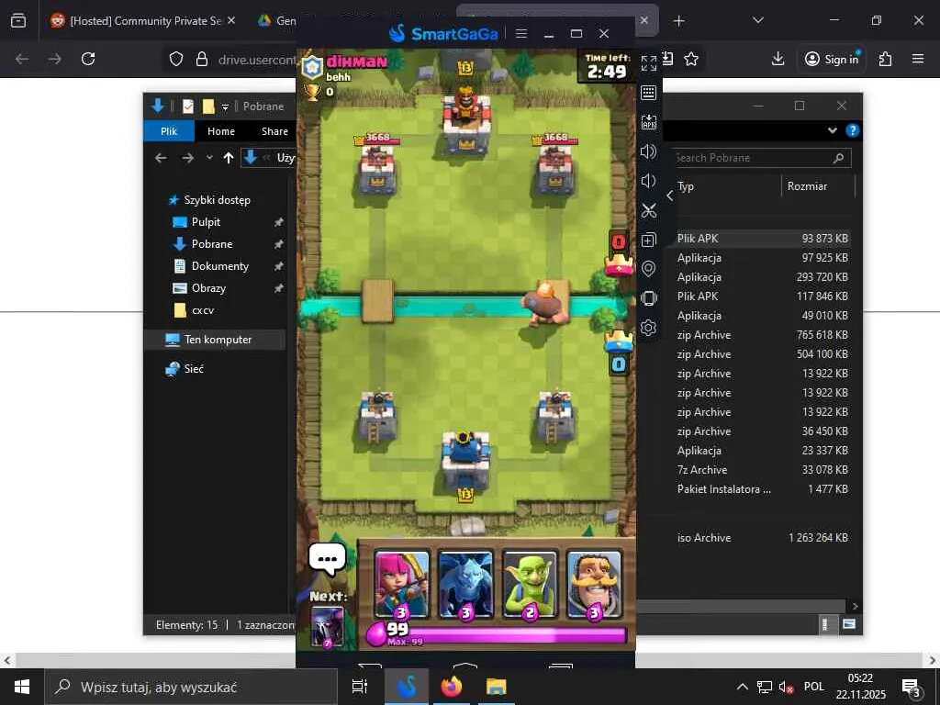Select the Archers card
This screenshot has height=705, width=940.
pos(402,585)
